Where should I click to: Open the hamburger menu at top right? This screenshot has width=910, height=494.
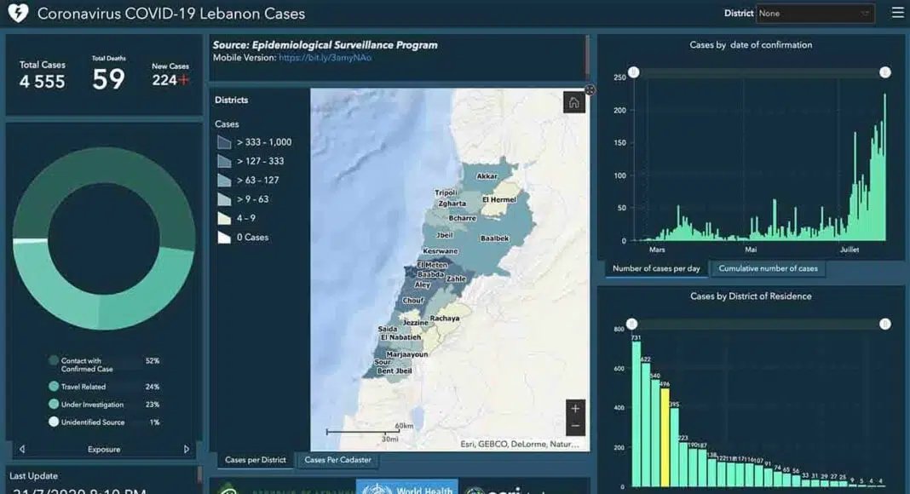pos(897,13)
